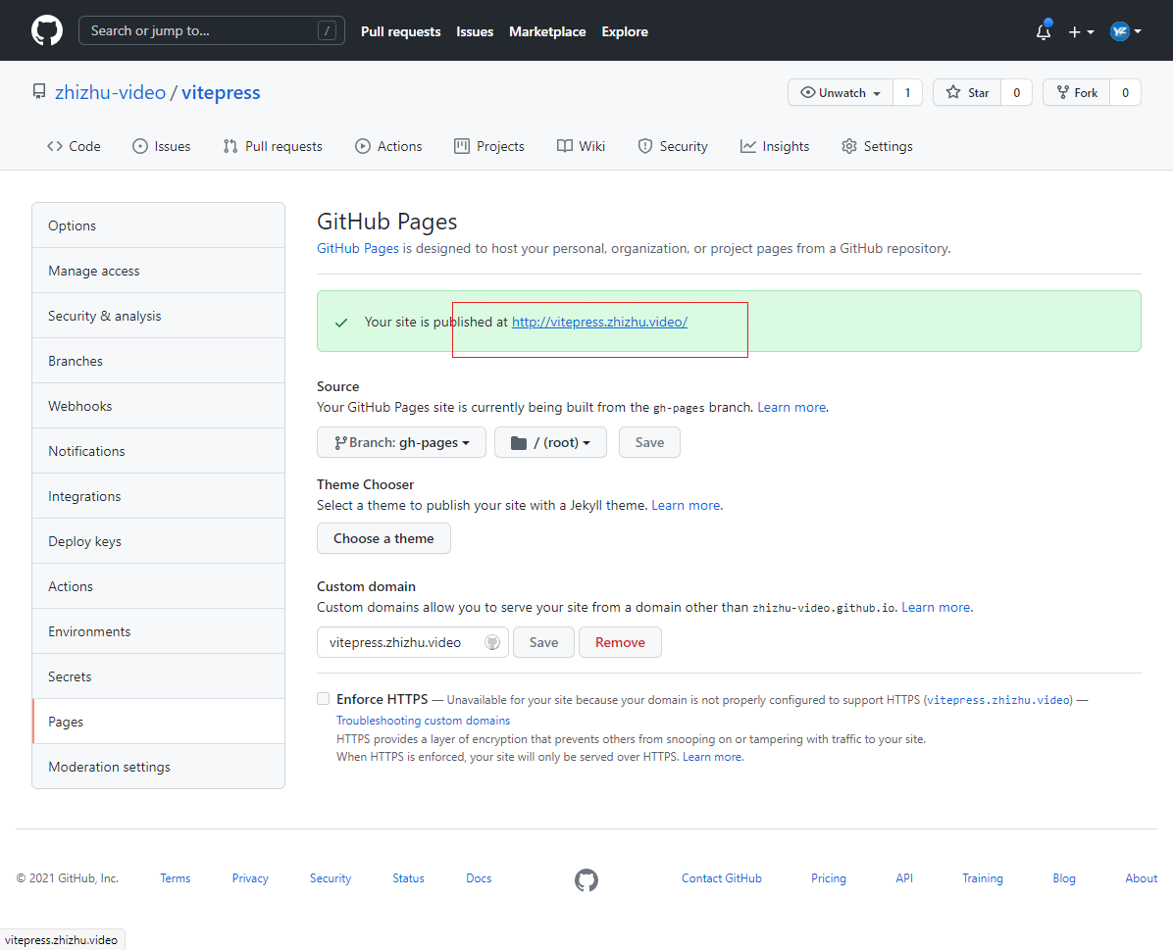Click the star icon on the Star button
The image size is (1173, 950).
[x=953, y=92]
